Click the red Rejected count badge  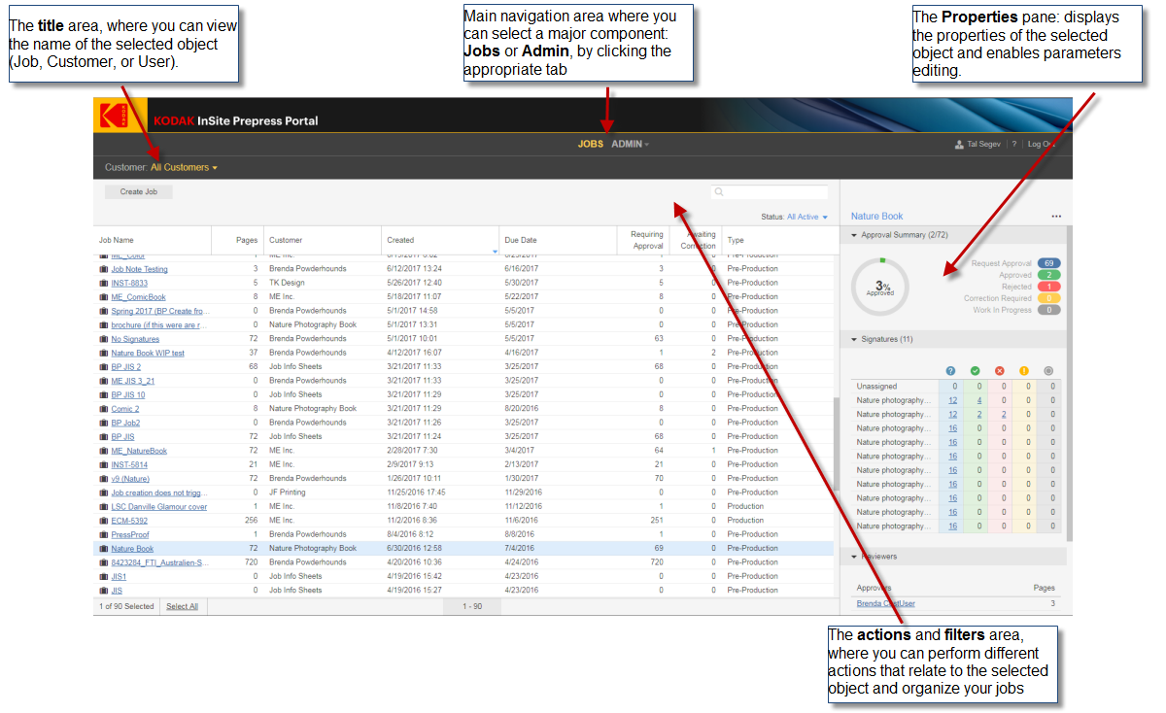point(1048,287)
